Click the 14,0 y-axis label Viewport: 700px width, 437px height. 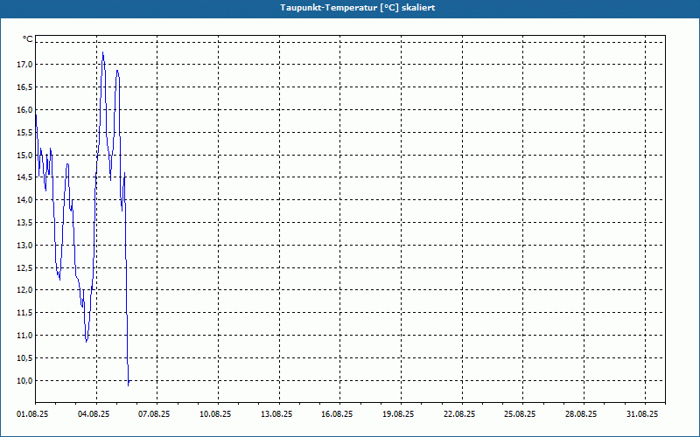(24, 200)
